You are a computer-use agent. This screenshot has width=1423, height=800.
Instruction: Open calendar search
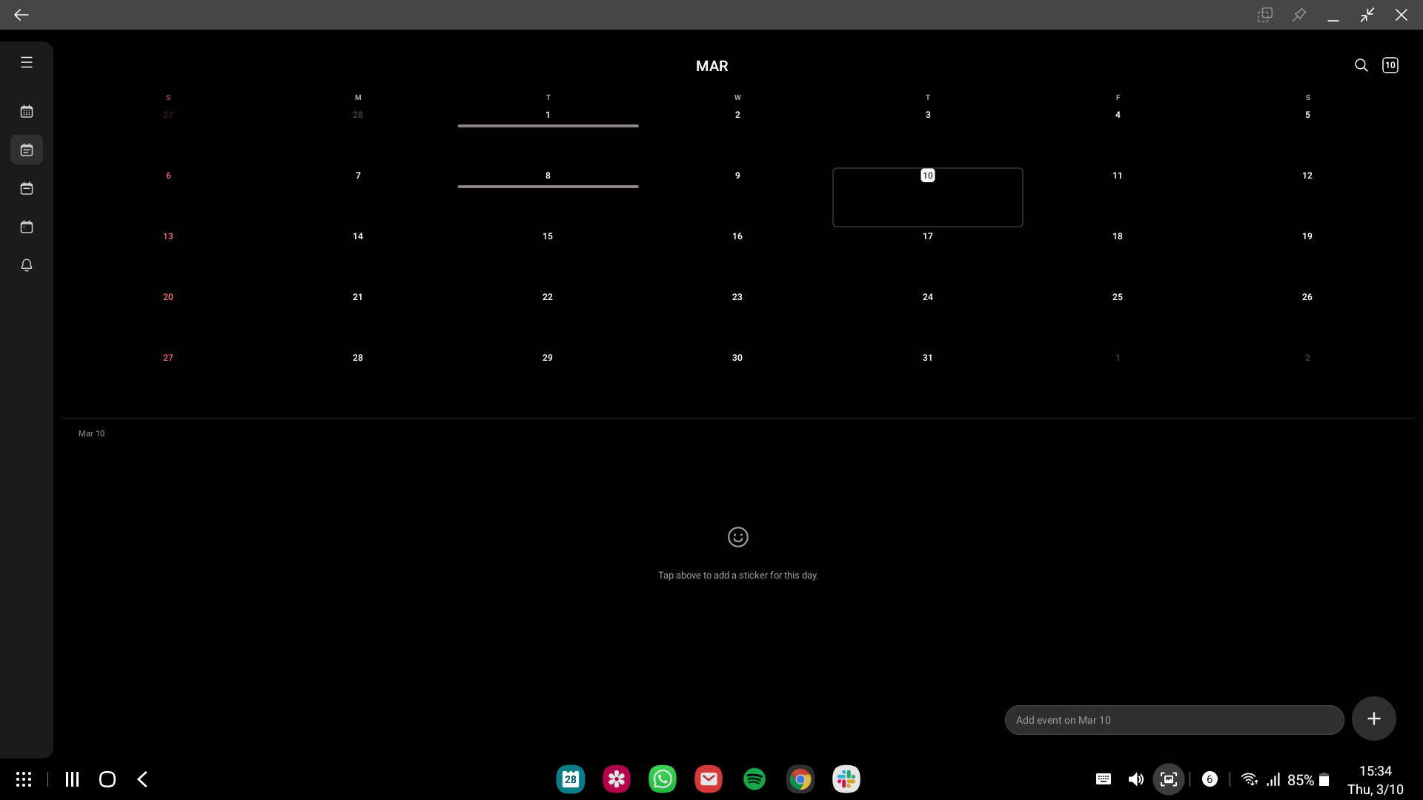point(1361,65)
